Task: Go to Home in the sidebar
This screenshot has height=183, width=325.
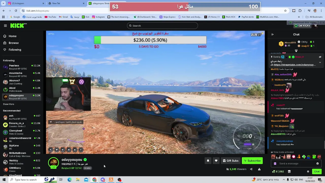Action: coord(12,36)
